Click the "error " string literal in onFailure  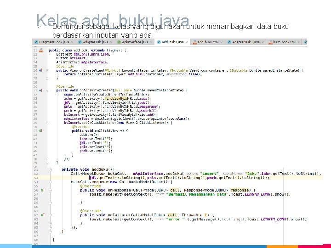click(x=175, y=219)
